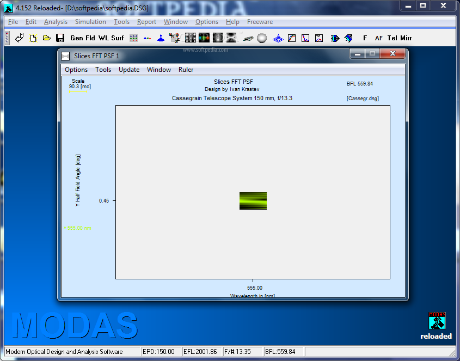Click the blue wireframe 3D PSF icon
460x361 pixels.
(x=278, y=38)
